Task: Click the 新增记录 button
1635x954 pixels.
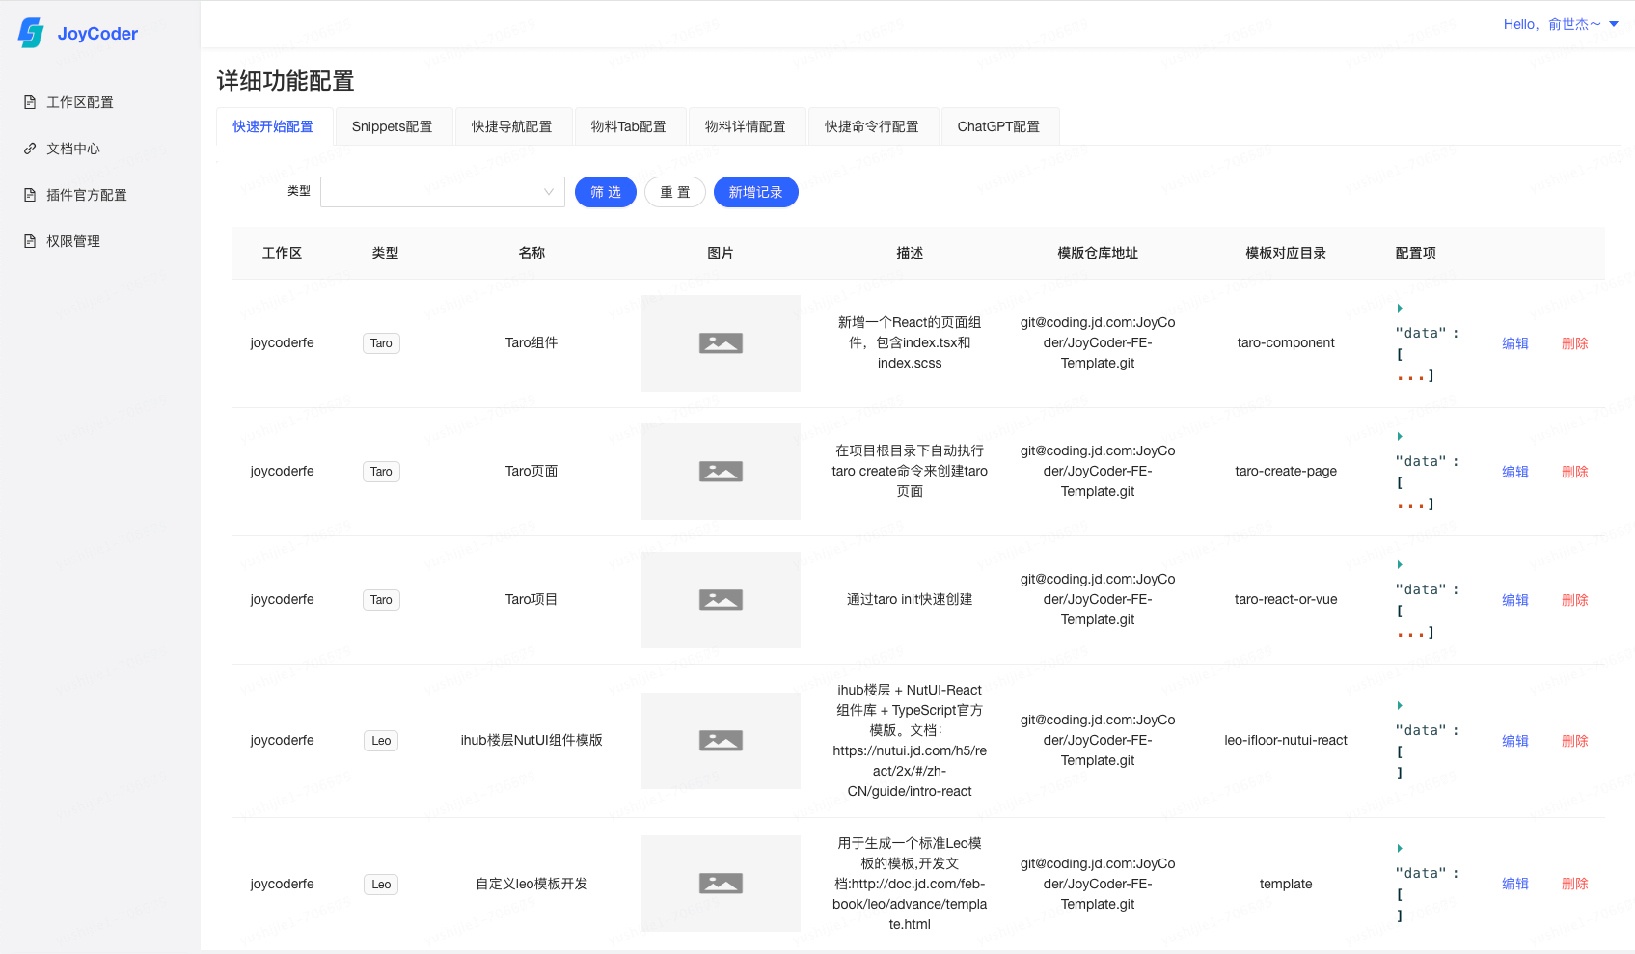Action: 755,192
